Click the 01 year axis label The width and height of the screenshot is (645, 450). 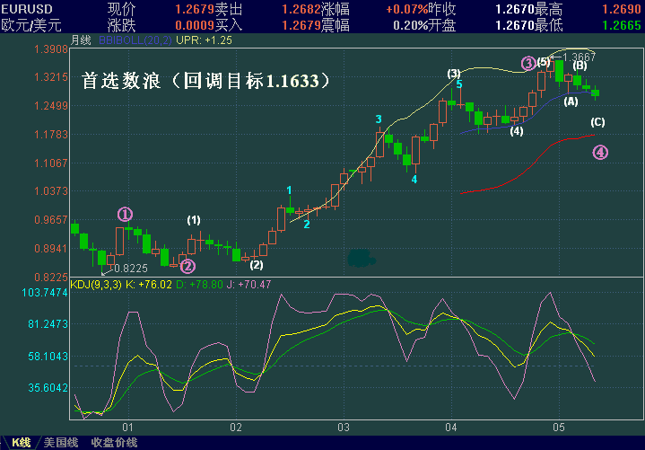[128, 428]
